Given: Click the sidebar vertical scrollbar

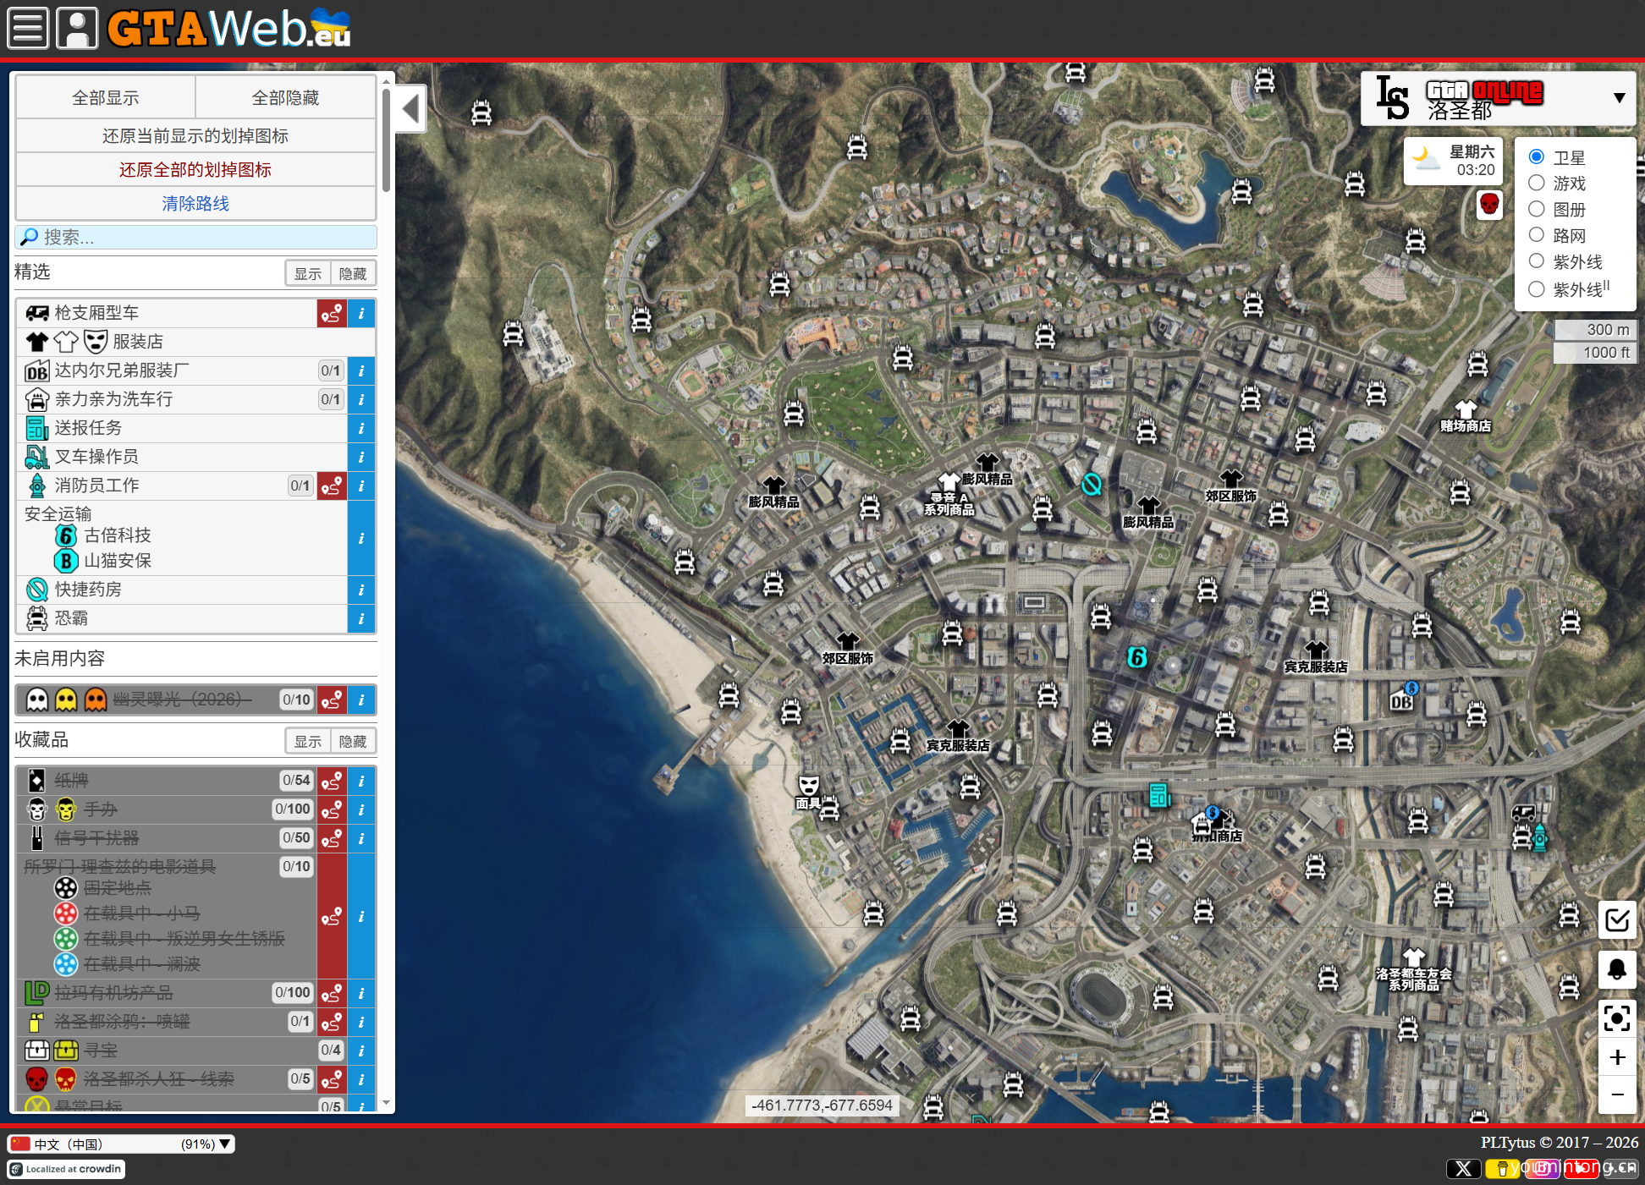Looking at the screenshot, I should [x=386, y=140].
